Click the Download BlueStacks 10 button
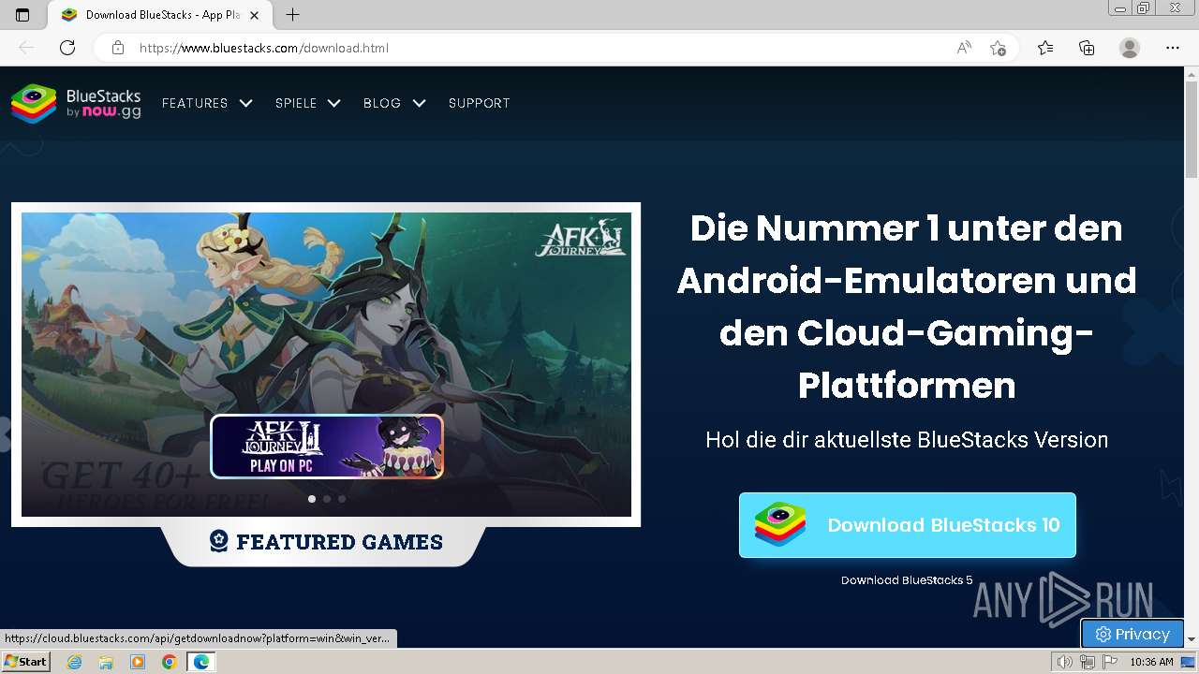The height and width of the screenshot is (674, 1199). pyautogui.click(x=907, y=525)
